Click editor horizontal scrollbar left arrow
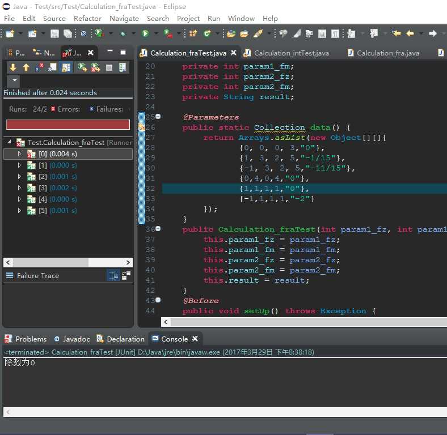 click(x=166, y=322)
